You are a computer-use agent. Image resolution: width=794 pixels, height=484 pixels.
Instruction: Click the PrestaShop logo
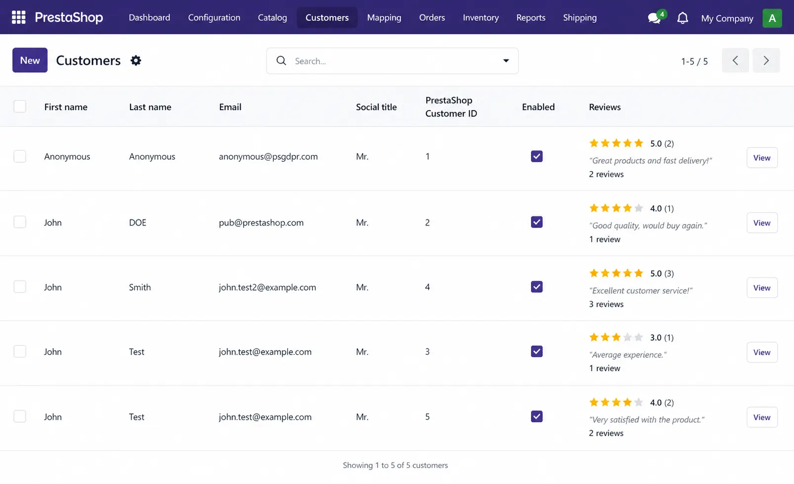(x=69, y=17)
